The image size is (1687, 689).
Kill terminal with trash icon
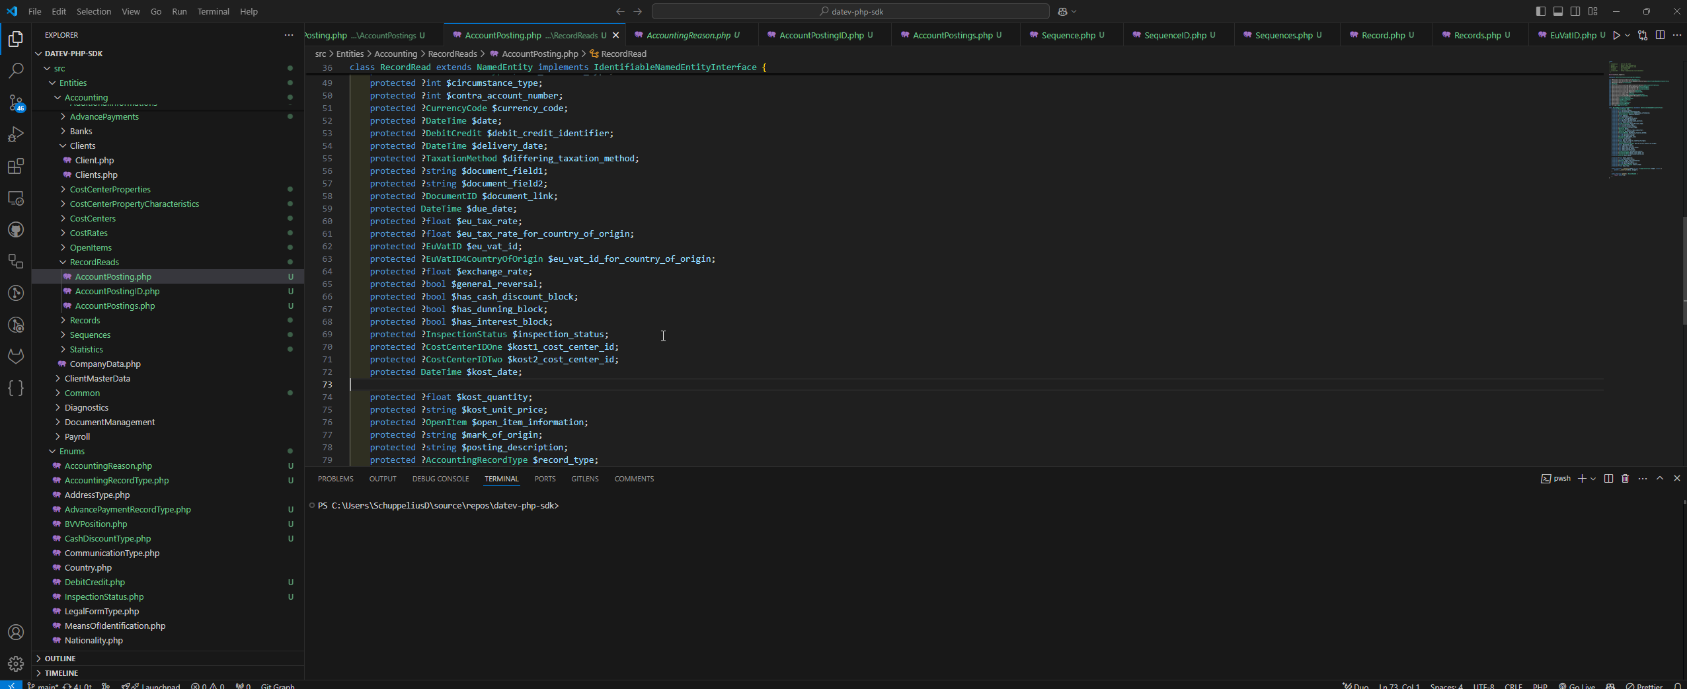coord(1625,479)
